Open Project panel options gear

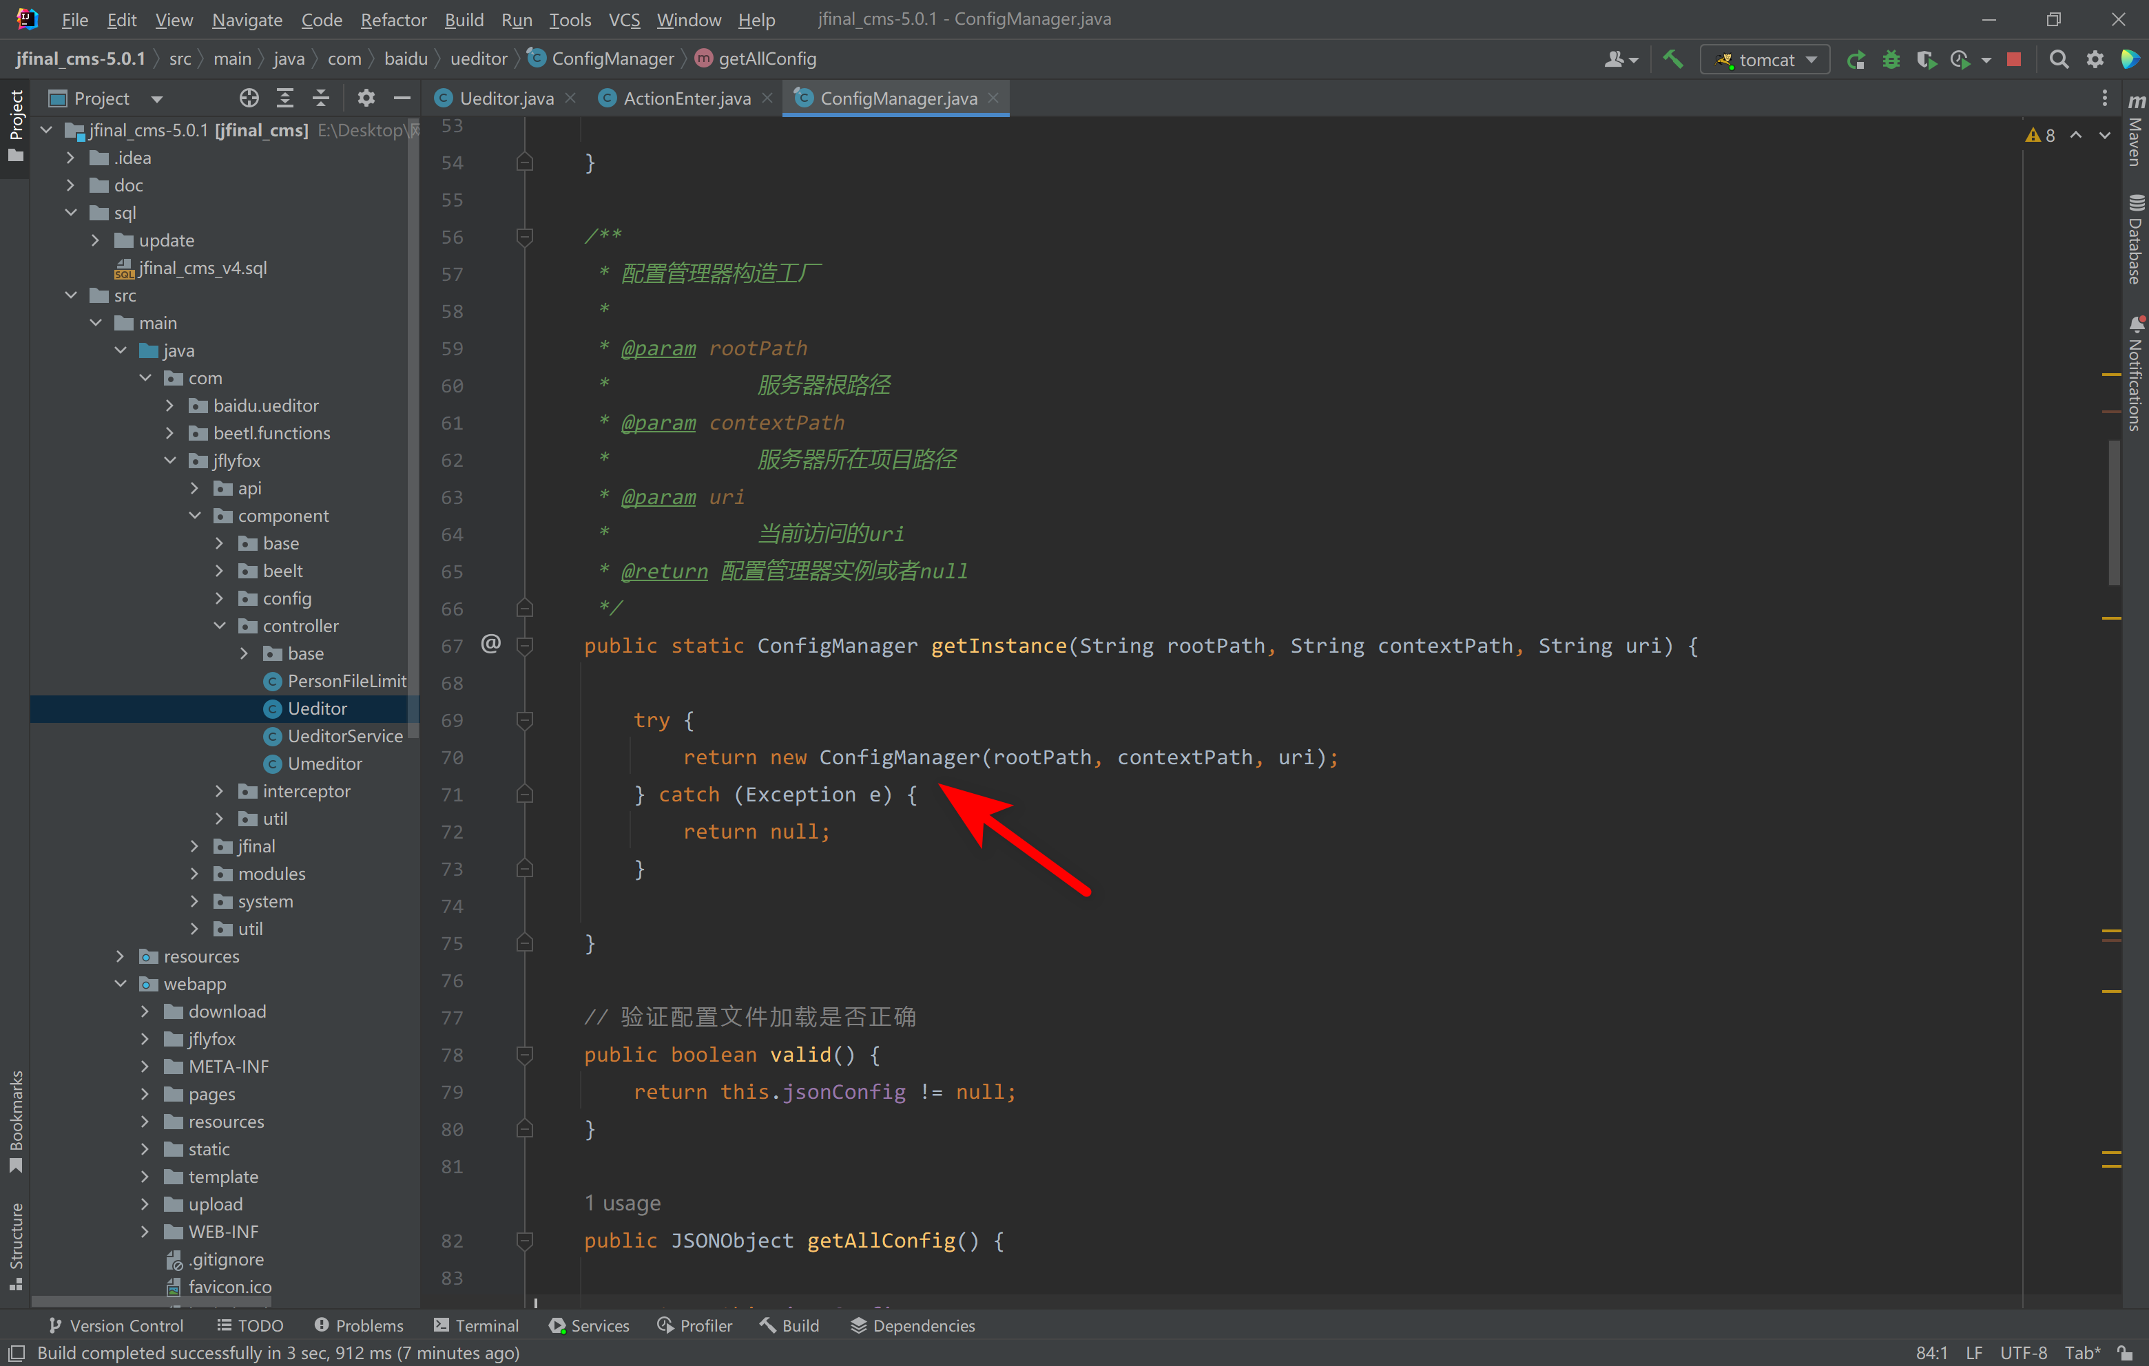[x=366, y=98]
